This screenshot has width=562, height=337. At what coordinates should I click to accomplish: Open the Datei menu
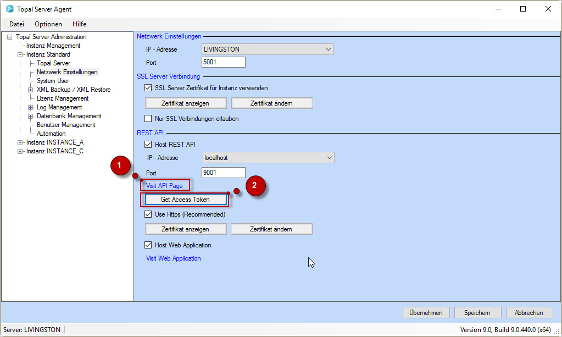(x=16, y=24)
